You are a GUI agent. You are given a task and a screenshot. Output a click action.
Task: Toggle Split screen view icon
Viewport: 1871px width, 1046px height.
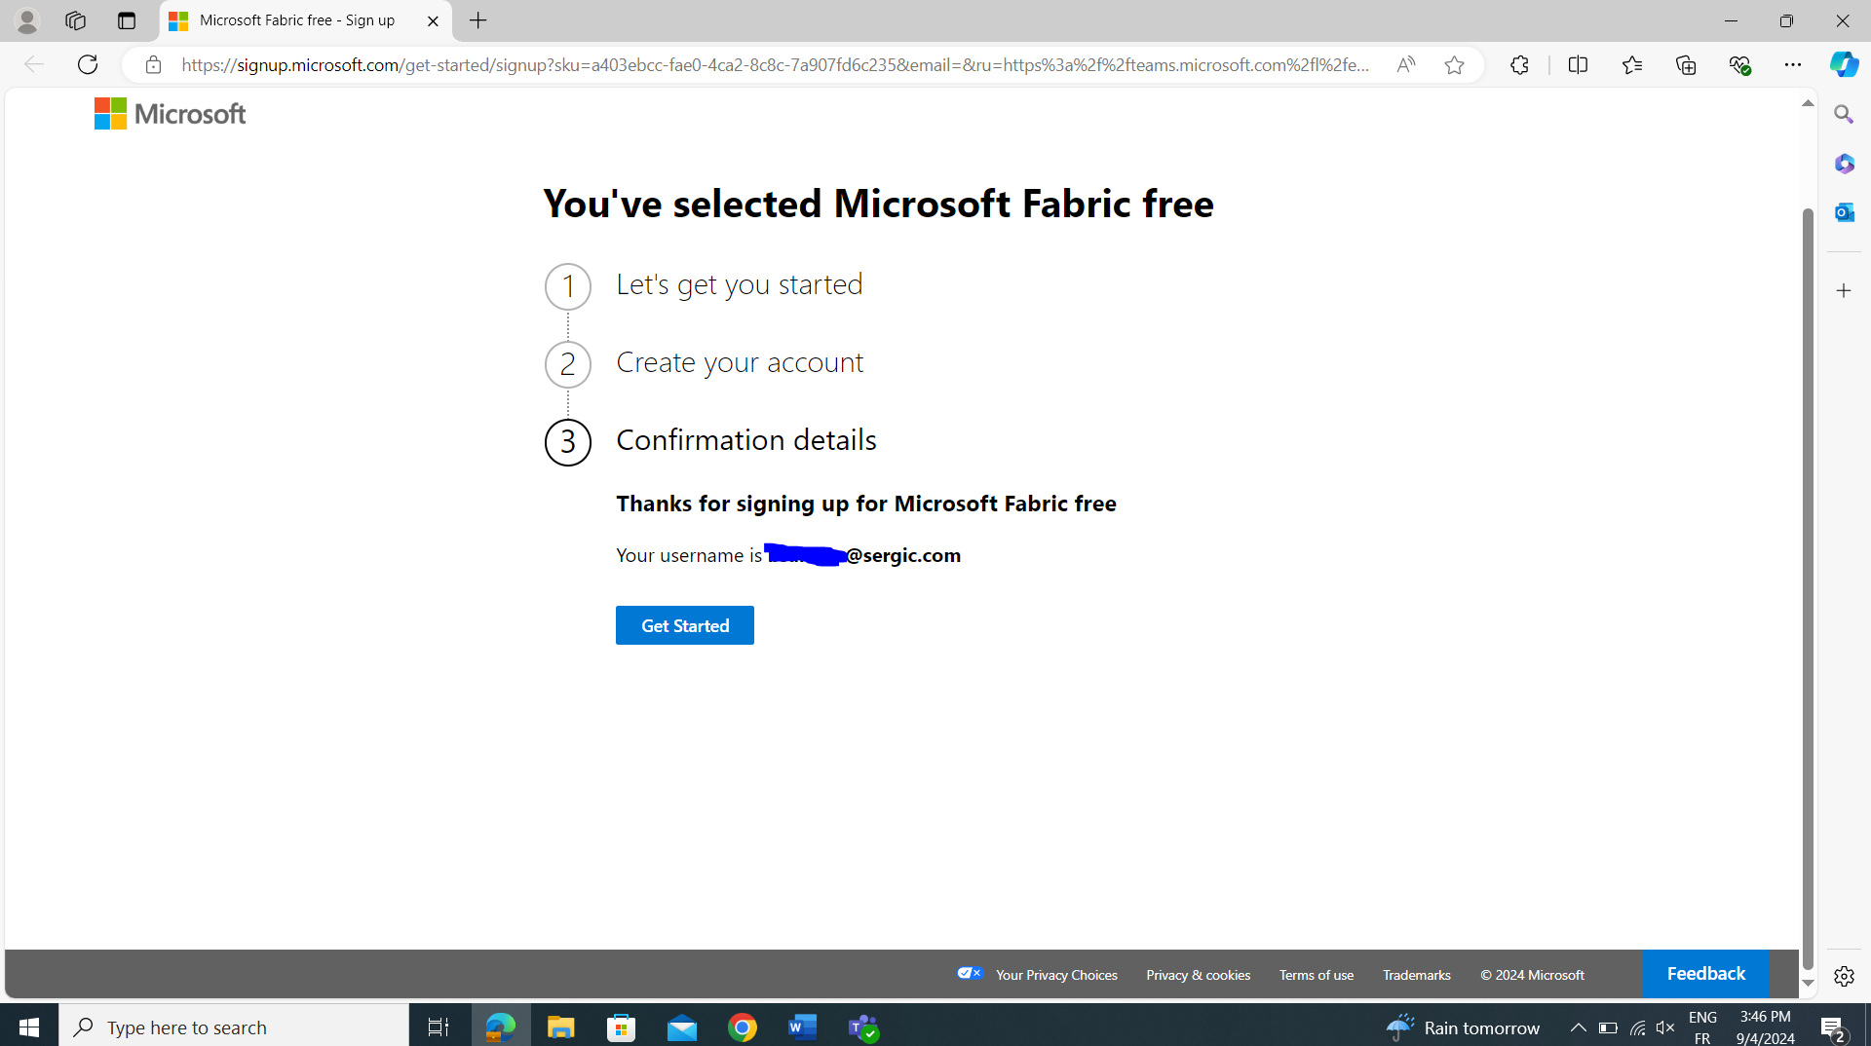coord(1578,64)
